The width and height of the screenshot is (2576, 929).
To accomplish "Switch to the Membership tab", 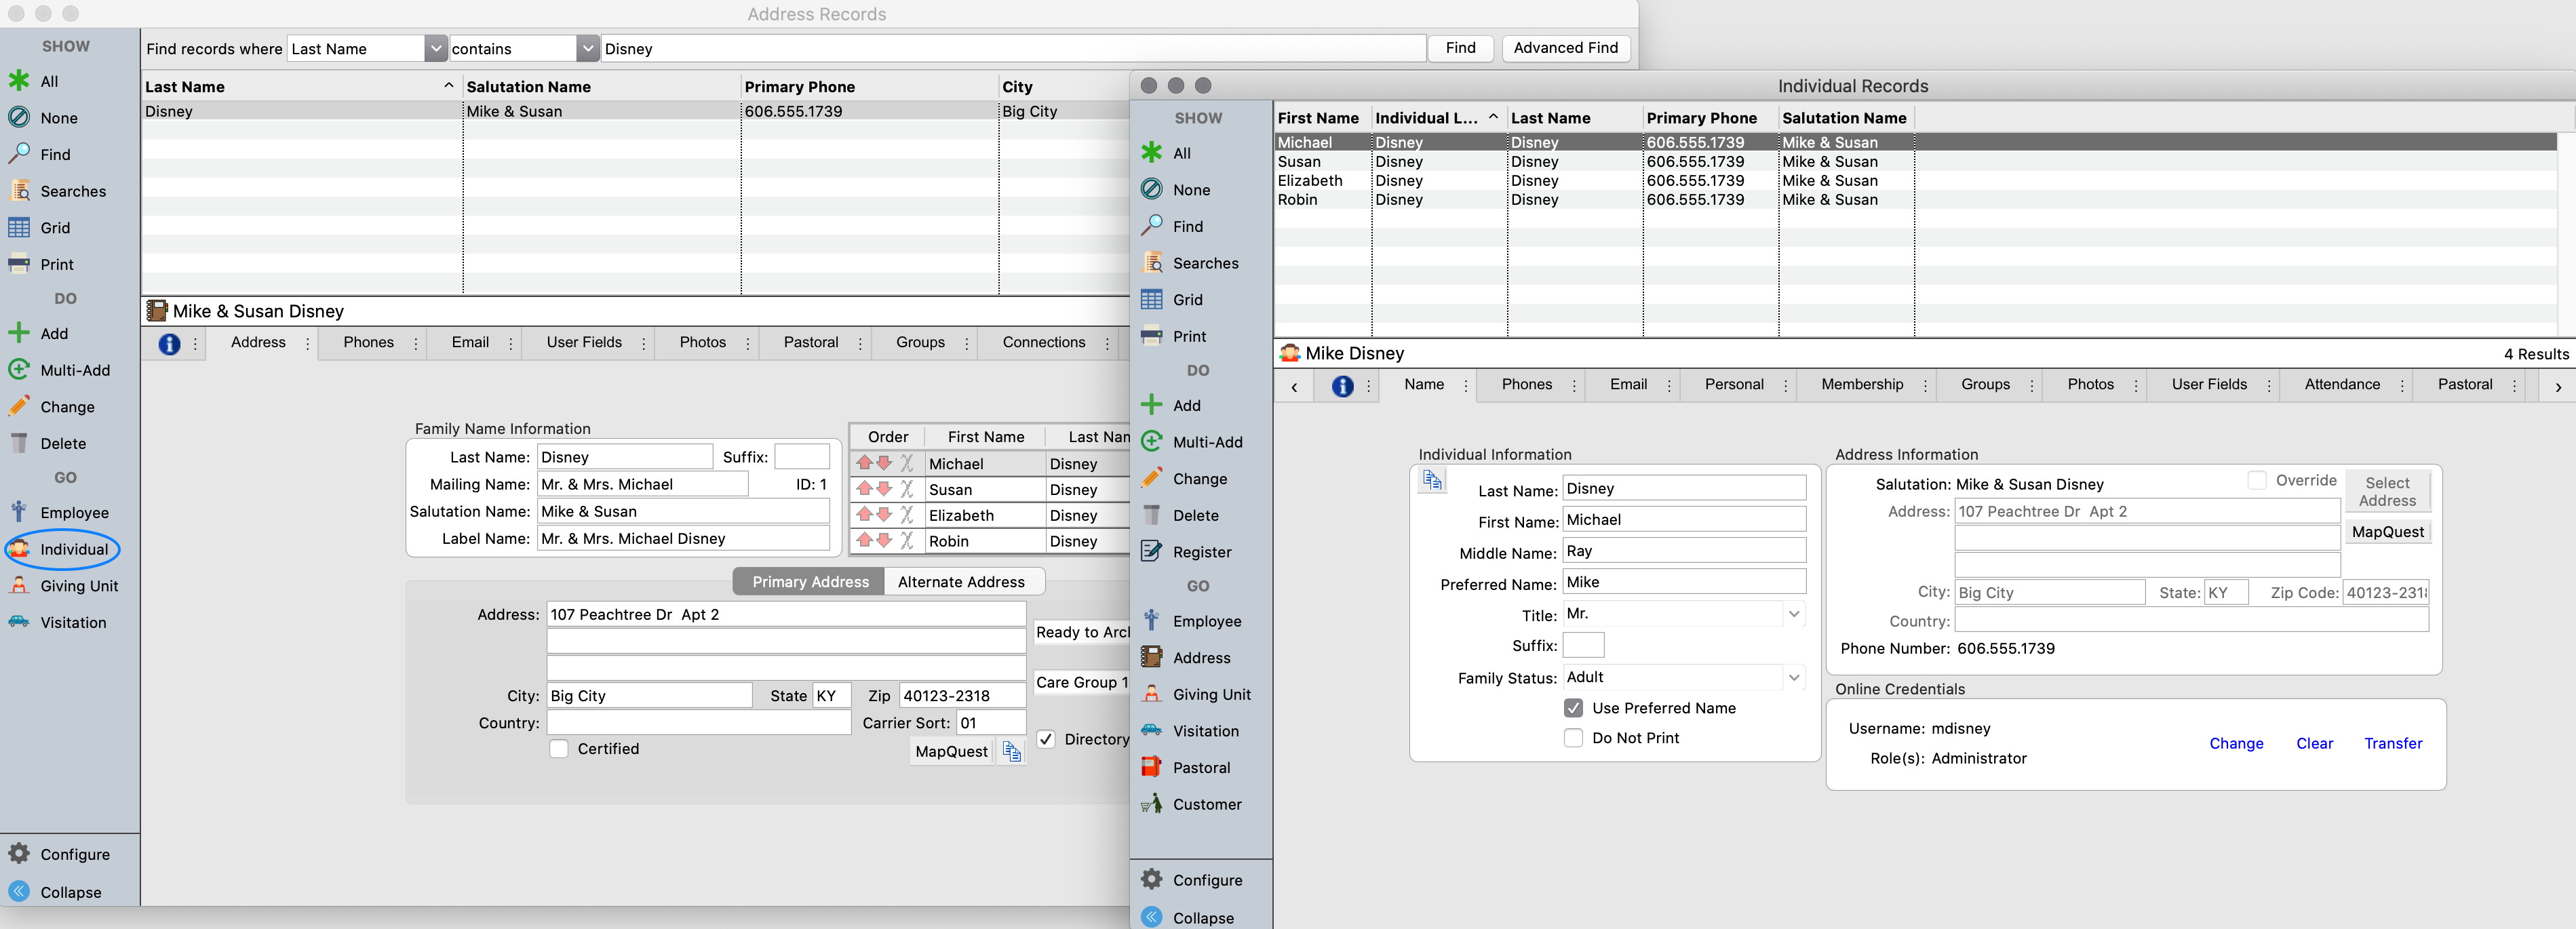I will click(1861, 385).
